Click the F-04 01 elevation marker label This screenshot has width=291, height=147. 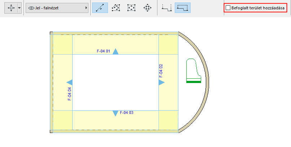pyautogui.click(x=103, y=51)
